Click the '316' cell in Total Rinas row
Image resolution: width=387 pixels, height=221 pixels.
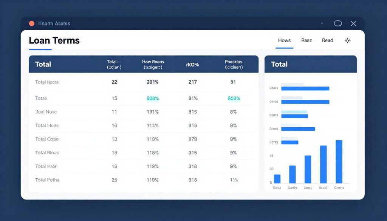pos(192,153)
